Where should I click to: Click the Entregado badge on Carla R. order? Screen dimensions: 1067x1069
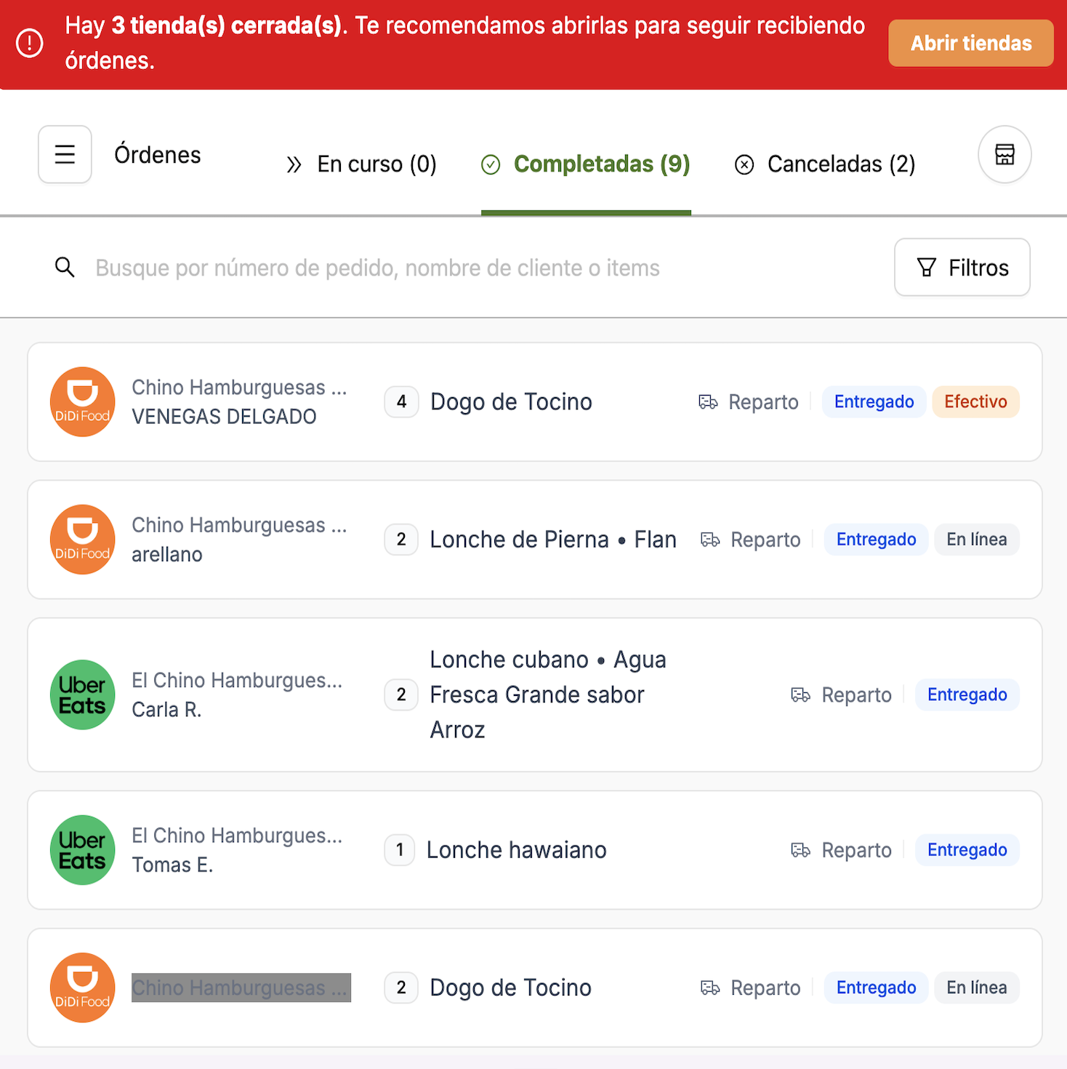point(967,695)
